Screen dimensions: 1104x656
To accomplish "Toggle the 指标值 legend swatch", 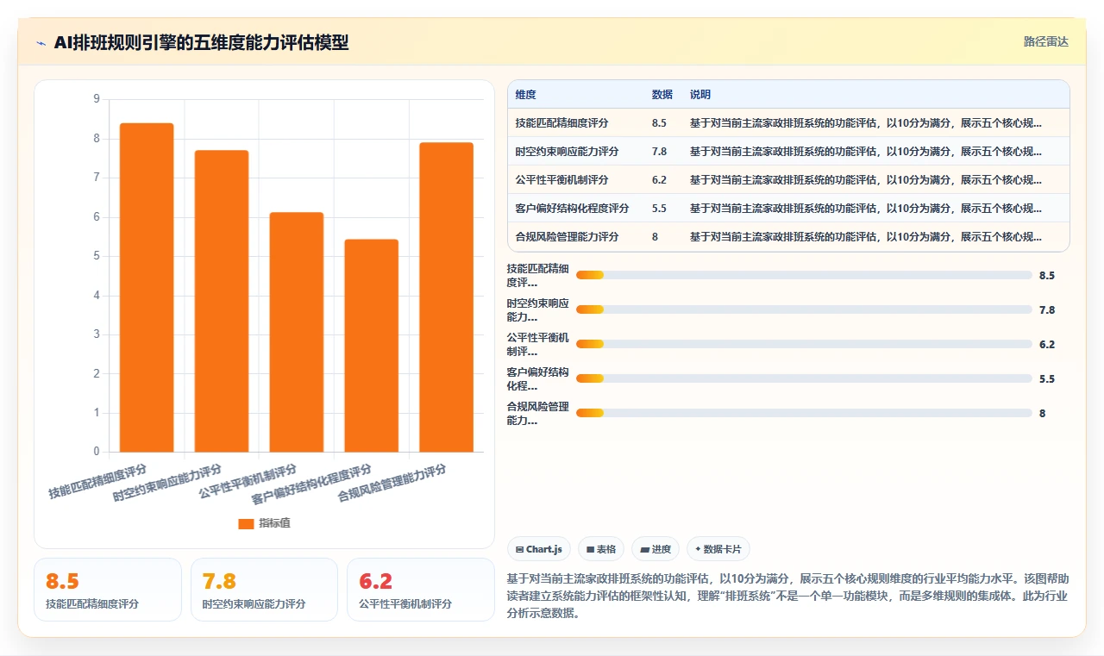I will click(x=246, y=523).
